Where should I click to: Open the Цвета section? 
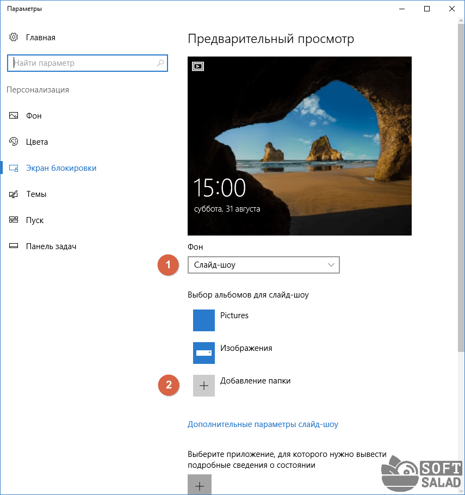(37, 142)
